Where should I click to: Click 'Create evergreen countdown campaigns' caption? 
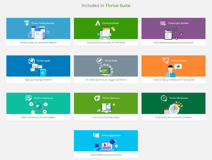pos(174,117)
